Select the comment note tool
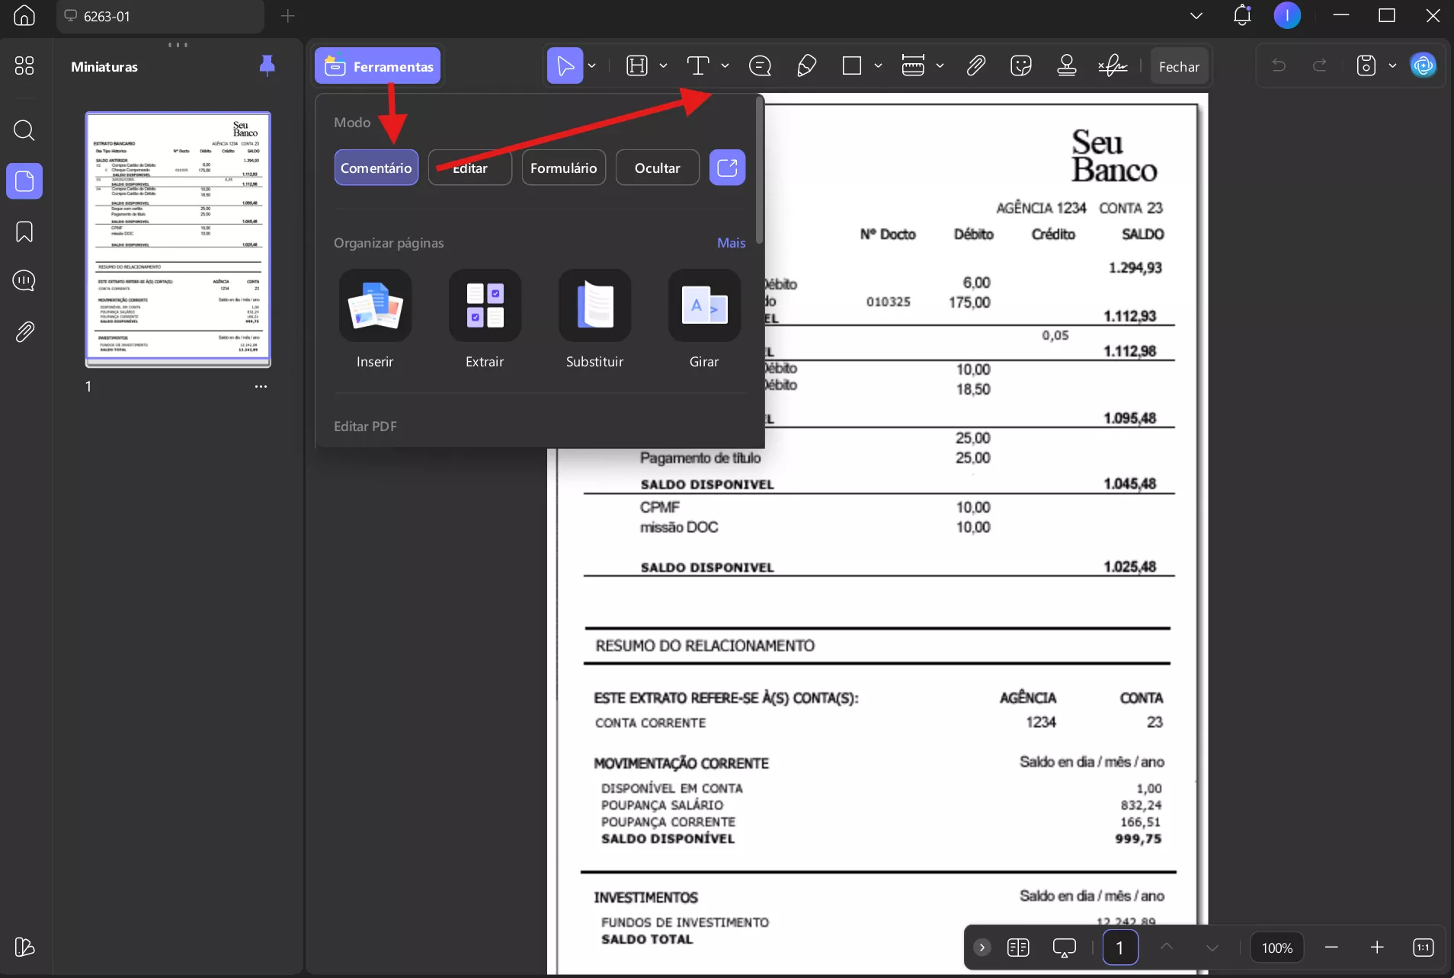Screen dimensions: 1454x978 [x=760, y=66]
